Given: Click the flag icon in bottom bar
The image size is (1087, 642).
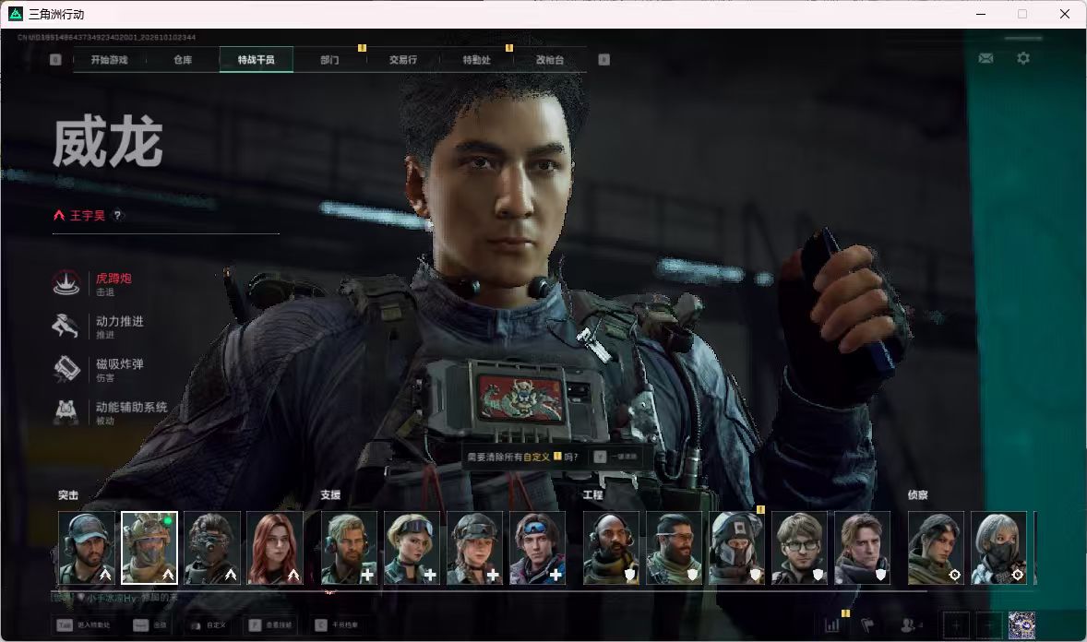Looking at the screenshot, I should 867,624.
